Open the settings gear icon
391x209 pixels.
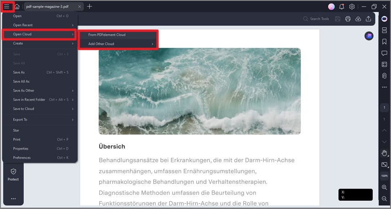[352, 7]
